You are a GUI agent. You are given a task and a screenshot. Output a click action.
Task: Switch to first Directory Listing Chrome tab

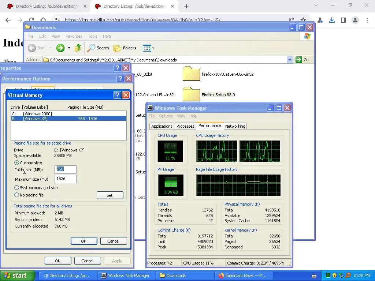click(47, 6)
